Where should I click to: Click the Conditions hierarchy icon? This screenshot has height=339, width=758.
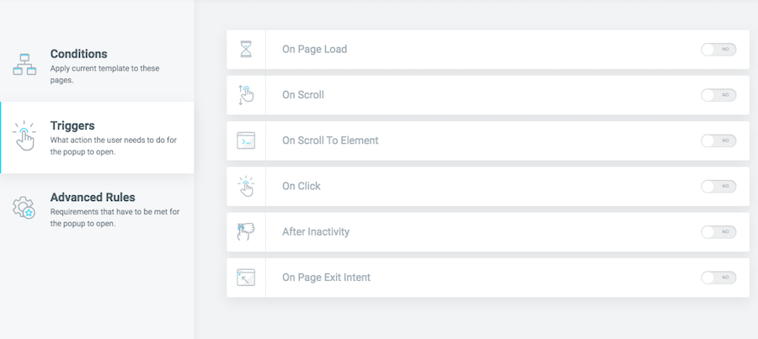click(x=24, y=64)
